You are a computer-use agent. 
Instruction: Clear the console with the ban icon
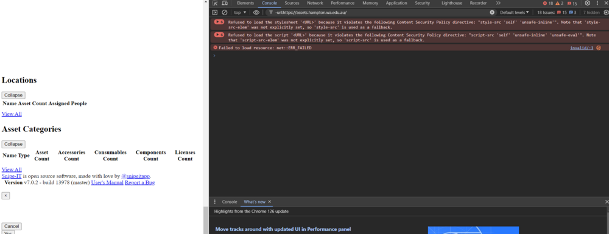[x=225, y=12]
